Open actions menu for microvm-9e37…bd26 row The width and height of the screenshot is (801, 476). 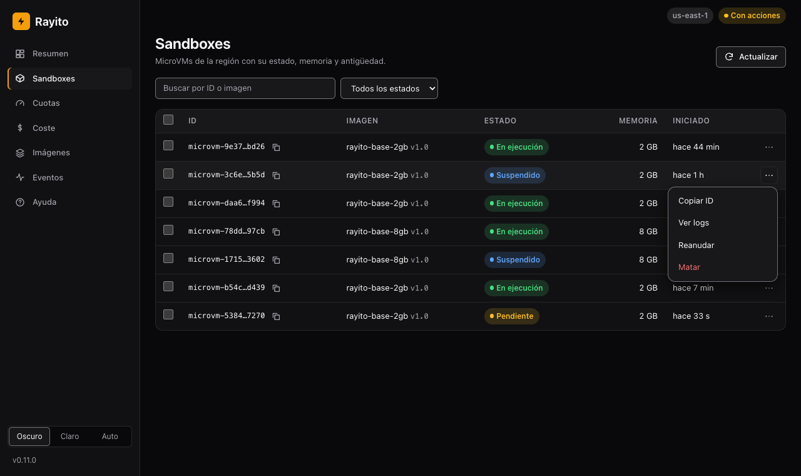click(769, 147)
